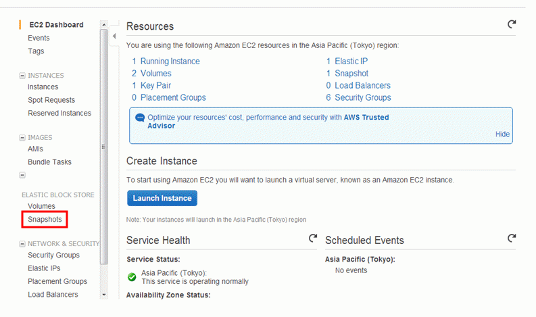Refresh the Scheduled Events panel

(512, 238)
